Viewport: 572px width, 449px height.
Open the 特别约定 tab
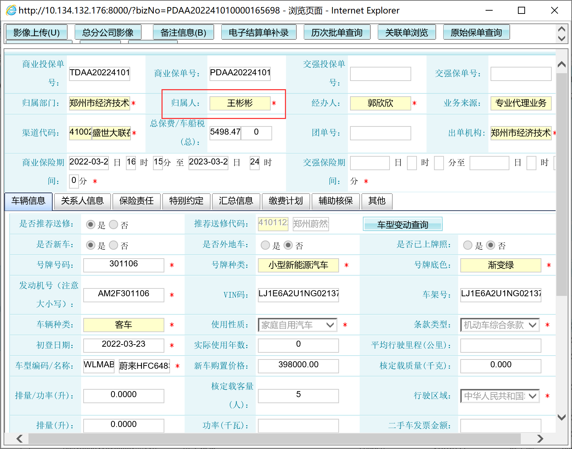[186, 201]
